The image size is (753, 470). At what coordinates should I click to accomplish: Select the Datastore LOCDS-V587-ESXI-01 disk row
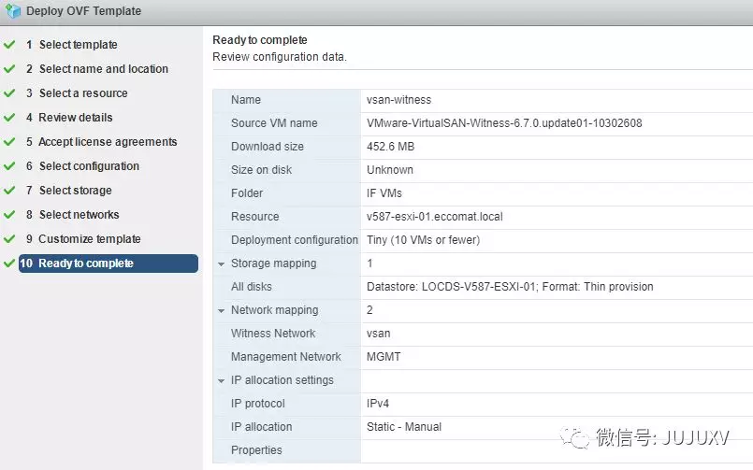point(510,287)
